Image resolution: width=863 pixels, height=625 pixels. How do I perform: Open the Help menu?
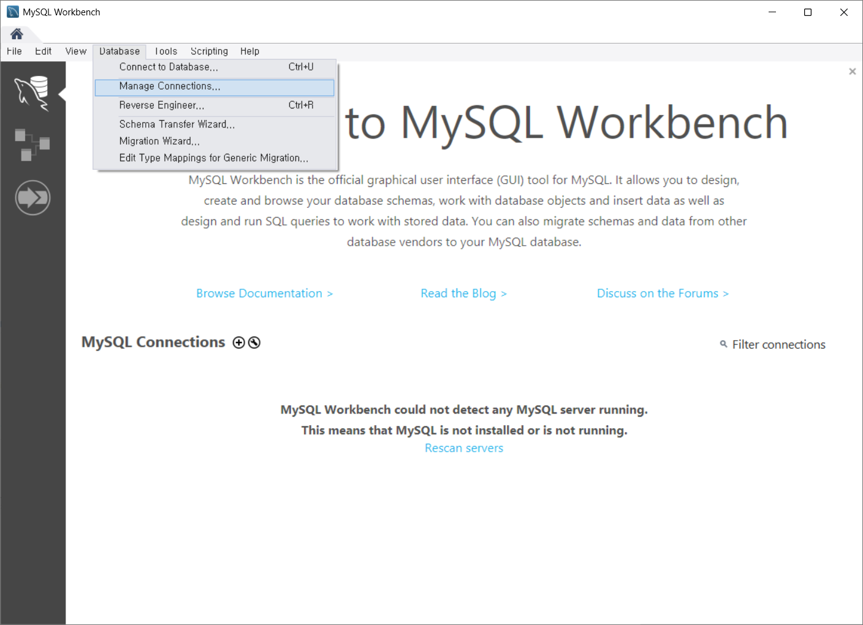point(249,51)
